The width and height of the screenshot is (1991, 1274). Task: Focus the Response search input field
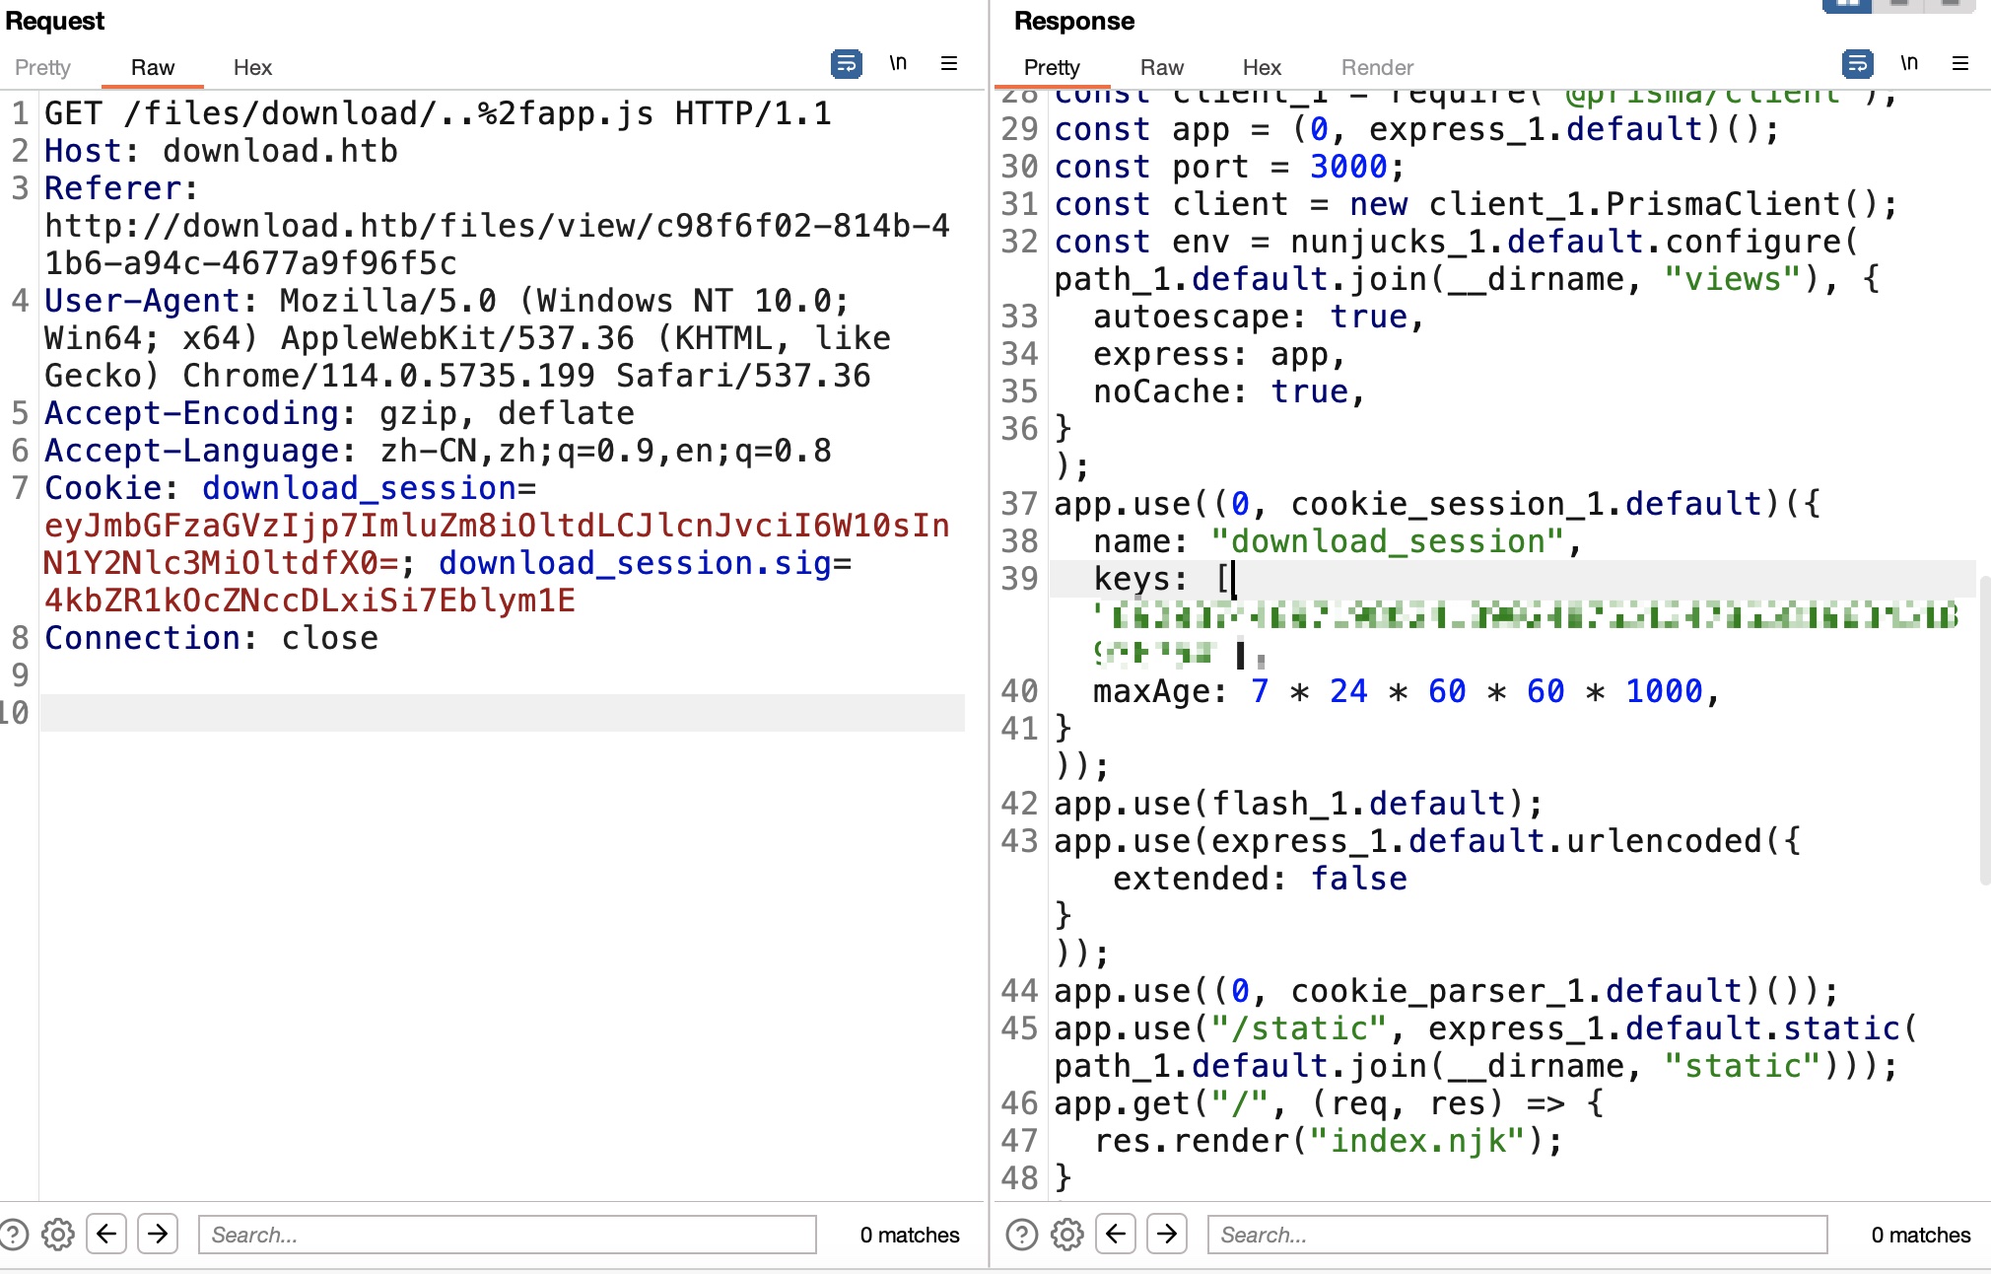point(1517,1235)
